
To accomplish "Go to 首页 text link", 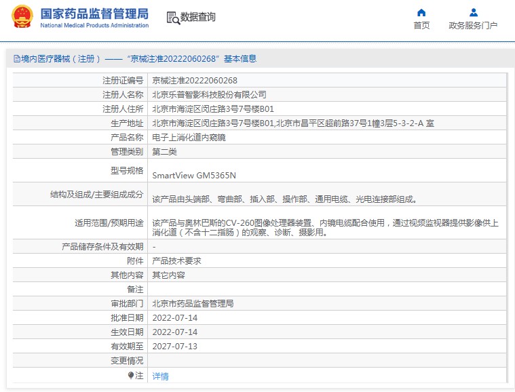I will (x=421, y=25).
